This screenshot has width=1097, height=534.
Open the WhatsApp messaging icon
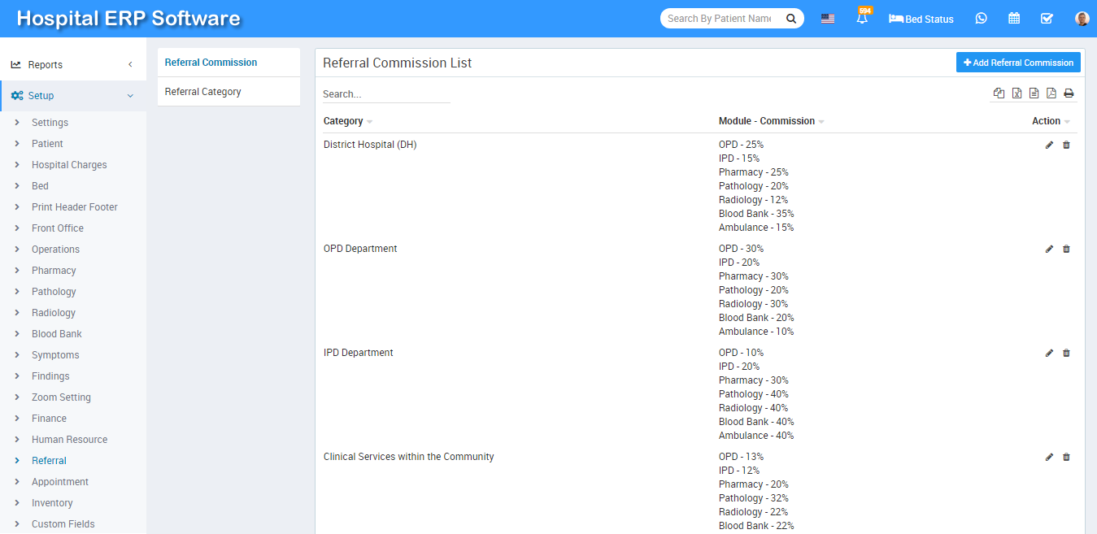(x=981, y=19)
